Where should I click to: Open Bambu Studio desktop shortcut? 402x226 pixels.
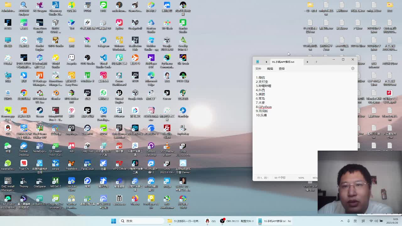pos(183,26)
